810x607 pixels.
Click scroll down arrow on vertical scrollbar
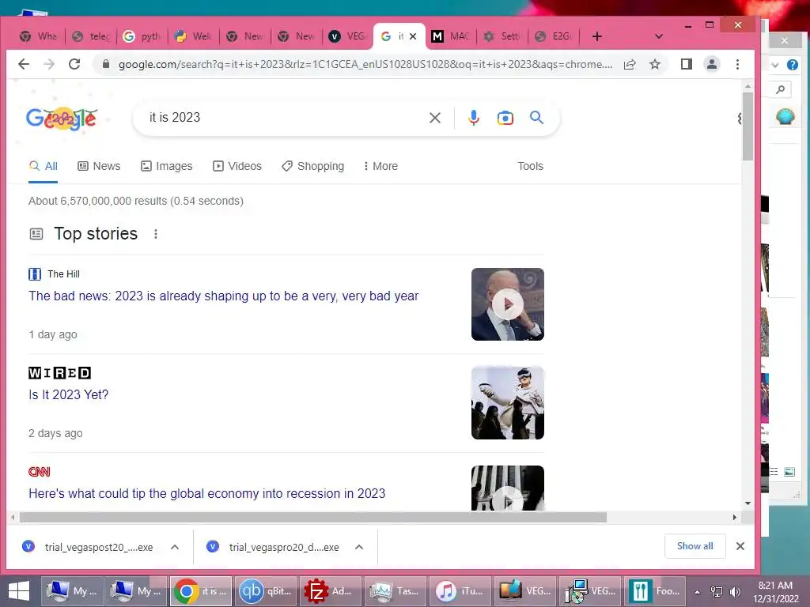(x=748, y=503)
